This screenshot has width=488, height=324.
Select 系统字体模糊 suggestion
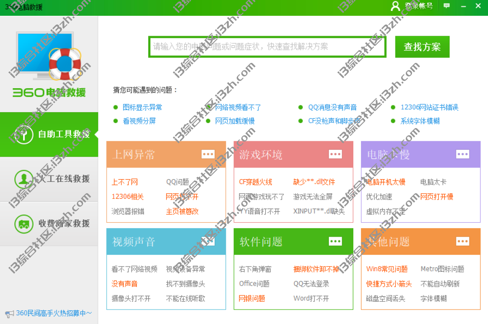pyautogui.click(x=420, y=121)
